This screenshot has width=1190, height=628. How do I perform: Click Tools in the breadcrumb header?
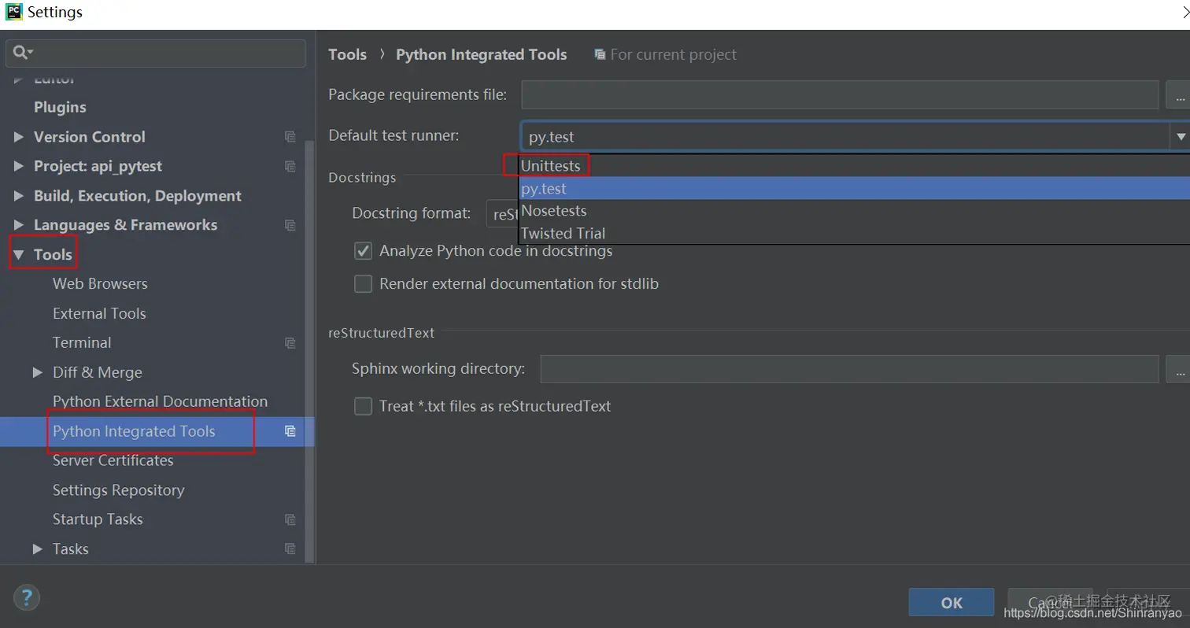click(x=347, y=54)
